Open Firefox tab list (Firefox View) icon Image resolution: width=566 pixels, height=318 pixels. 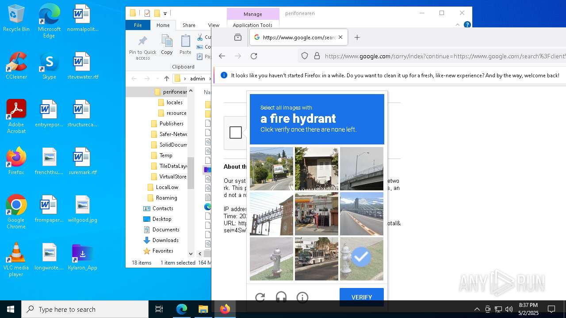pos(238,38)
